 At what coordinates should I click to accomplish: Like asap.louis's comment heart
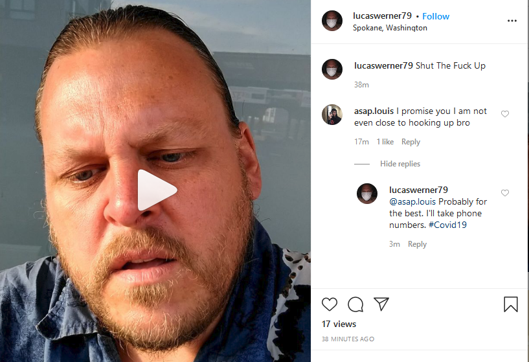coord(504,114)
